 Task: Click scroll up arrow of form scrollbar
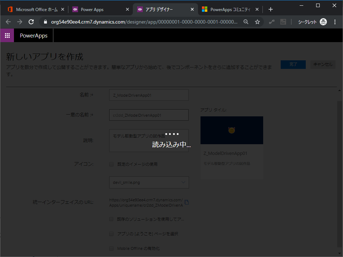coord(339,90)
